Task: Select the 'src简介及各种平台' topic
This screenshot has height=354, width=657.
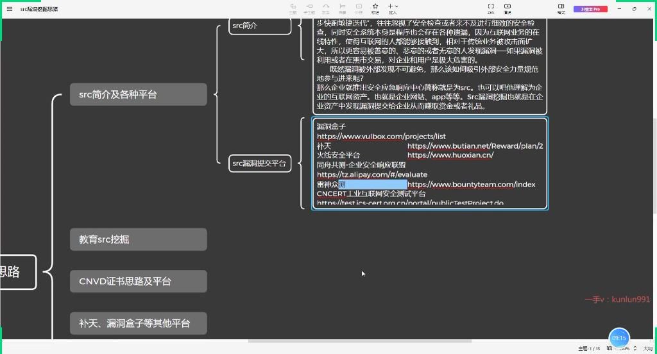Action: (139, 94)
